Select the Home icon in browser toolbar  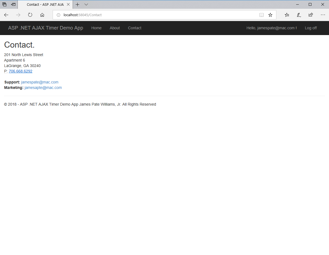click(42, 15)
